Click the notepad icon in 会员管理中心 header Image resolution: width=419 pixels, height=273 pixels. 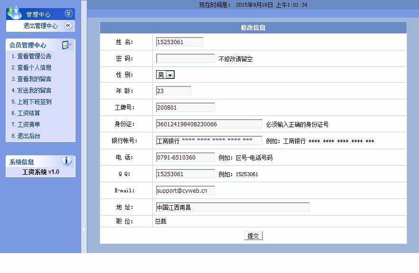(x=66, y=45)
